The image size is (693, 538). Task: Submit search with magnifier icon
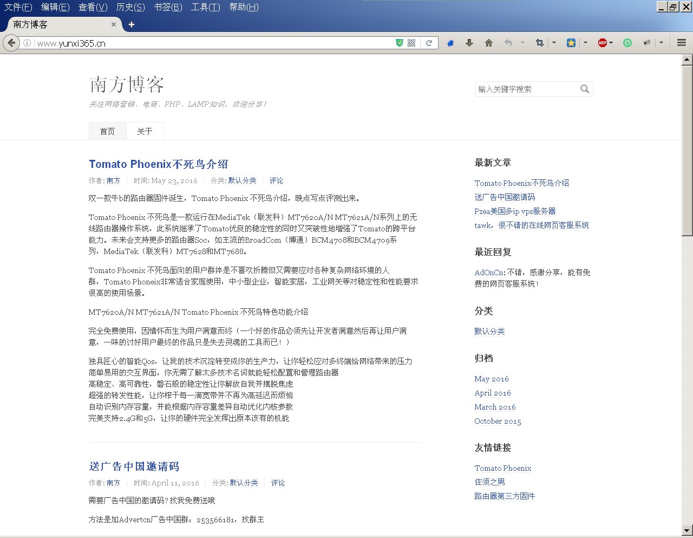point(585,89)
